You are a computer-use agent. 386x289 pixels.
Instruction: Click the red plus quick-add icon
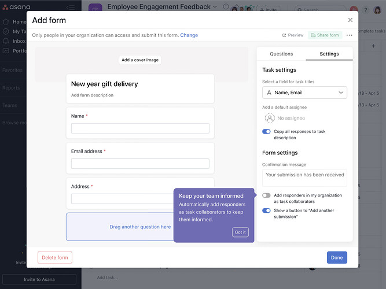(354, 10)
